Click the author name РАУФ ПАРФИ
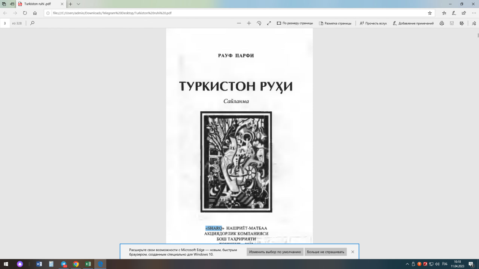This screenshot has height=269, width=479. (236, 56)
